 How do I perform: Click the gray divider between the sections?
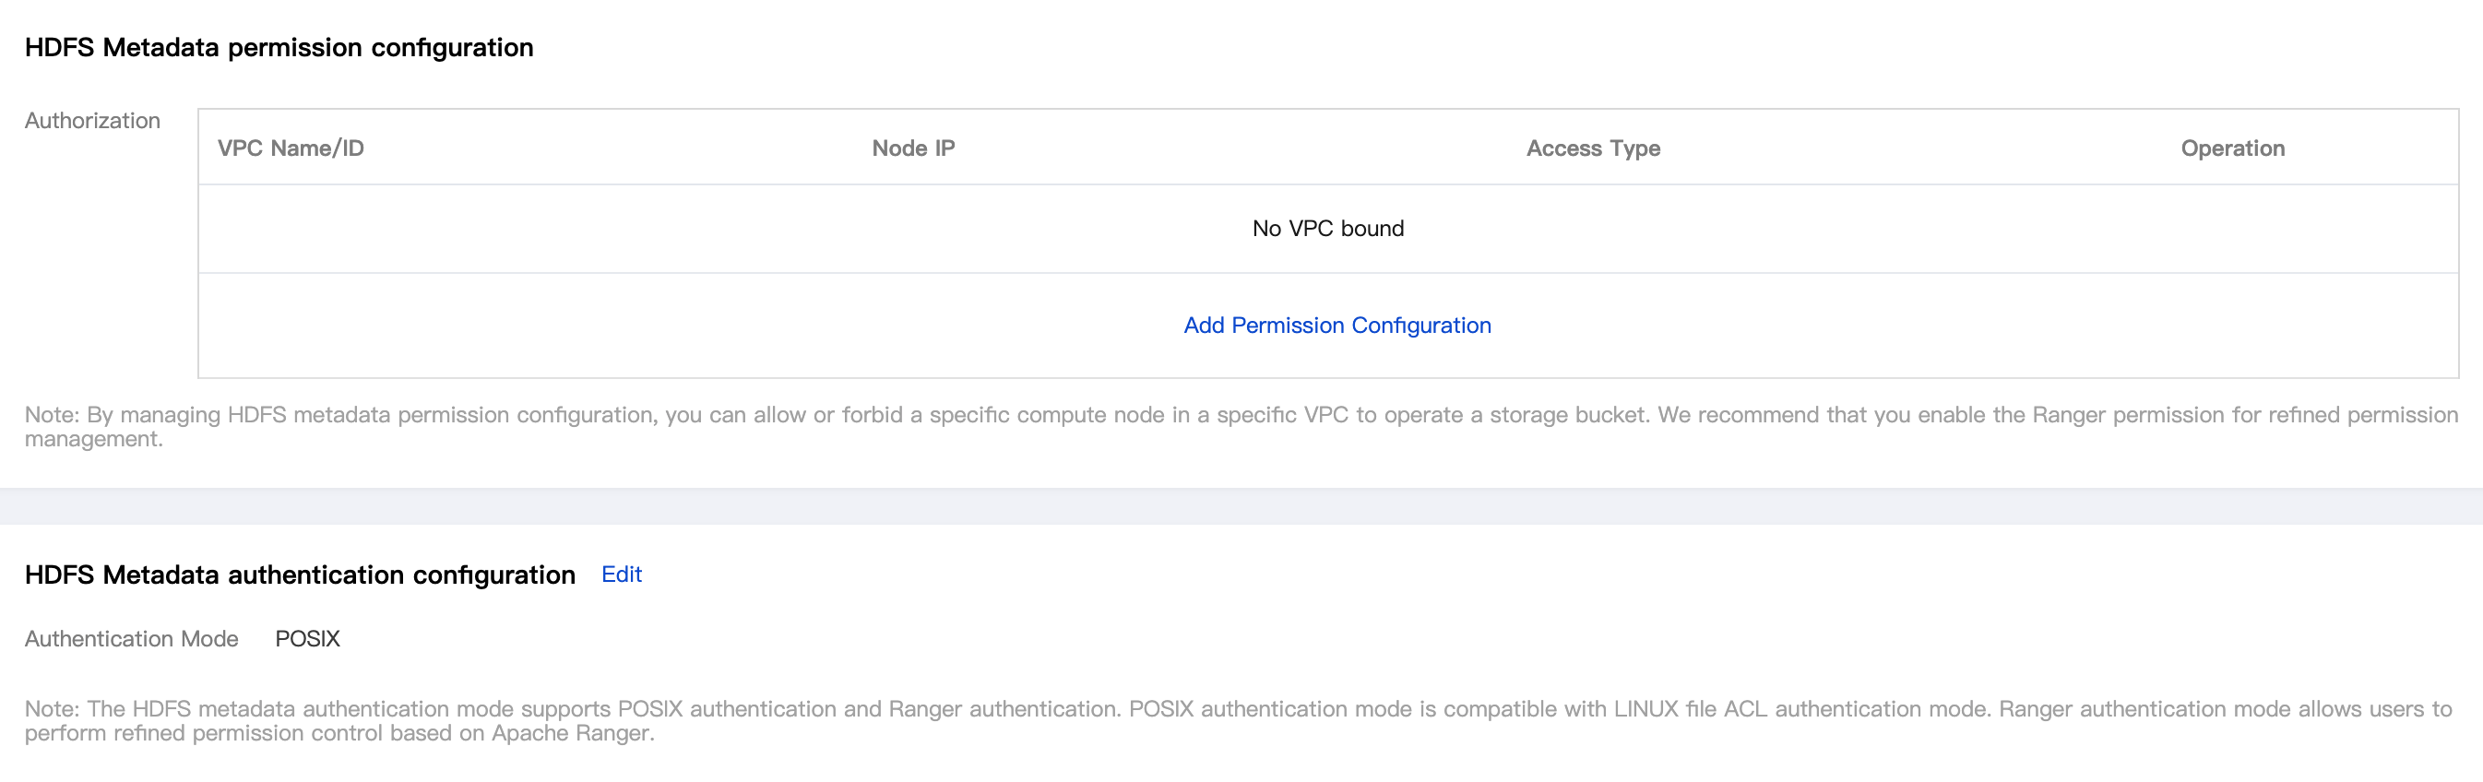tap(1241, 506)
